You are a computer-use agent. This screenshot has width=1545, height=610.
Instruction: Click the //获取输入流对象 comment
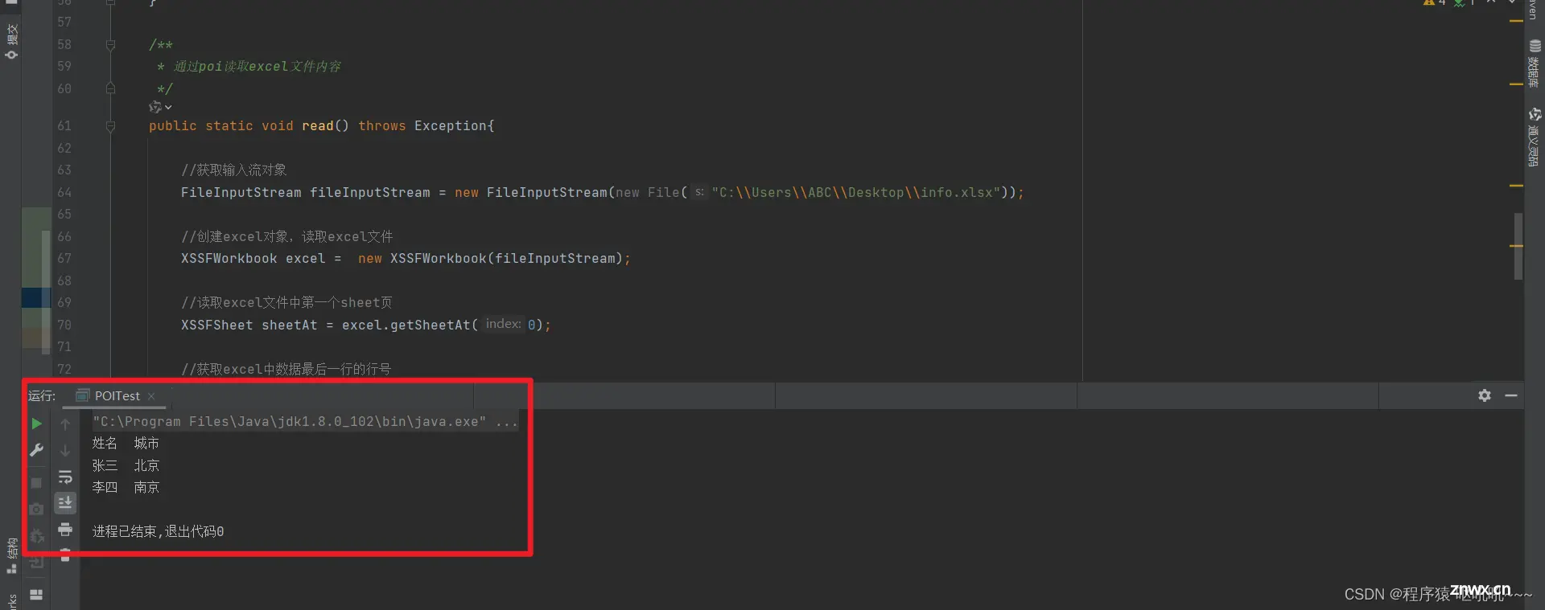coord(233,170)
